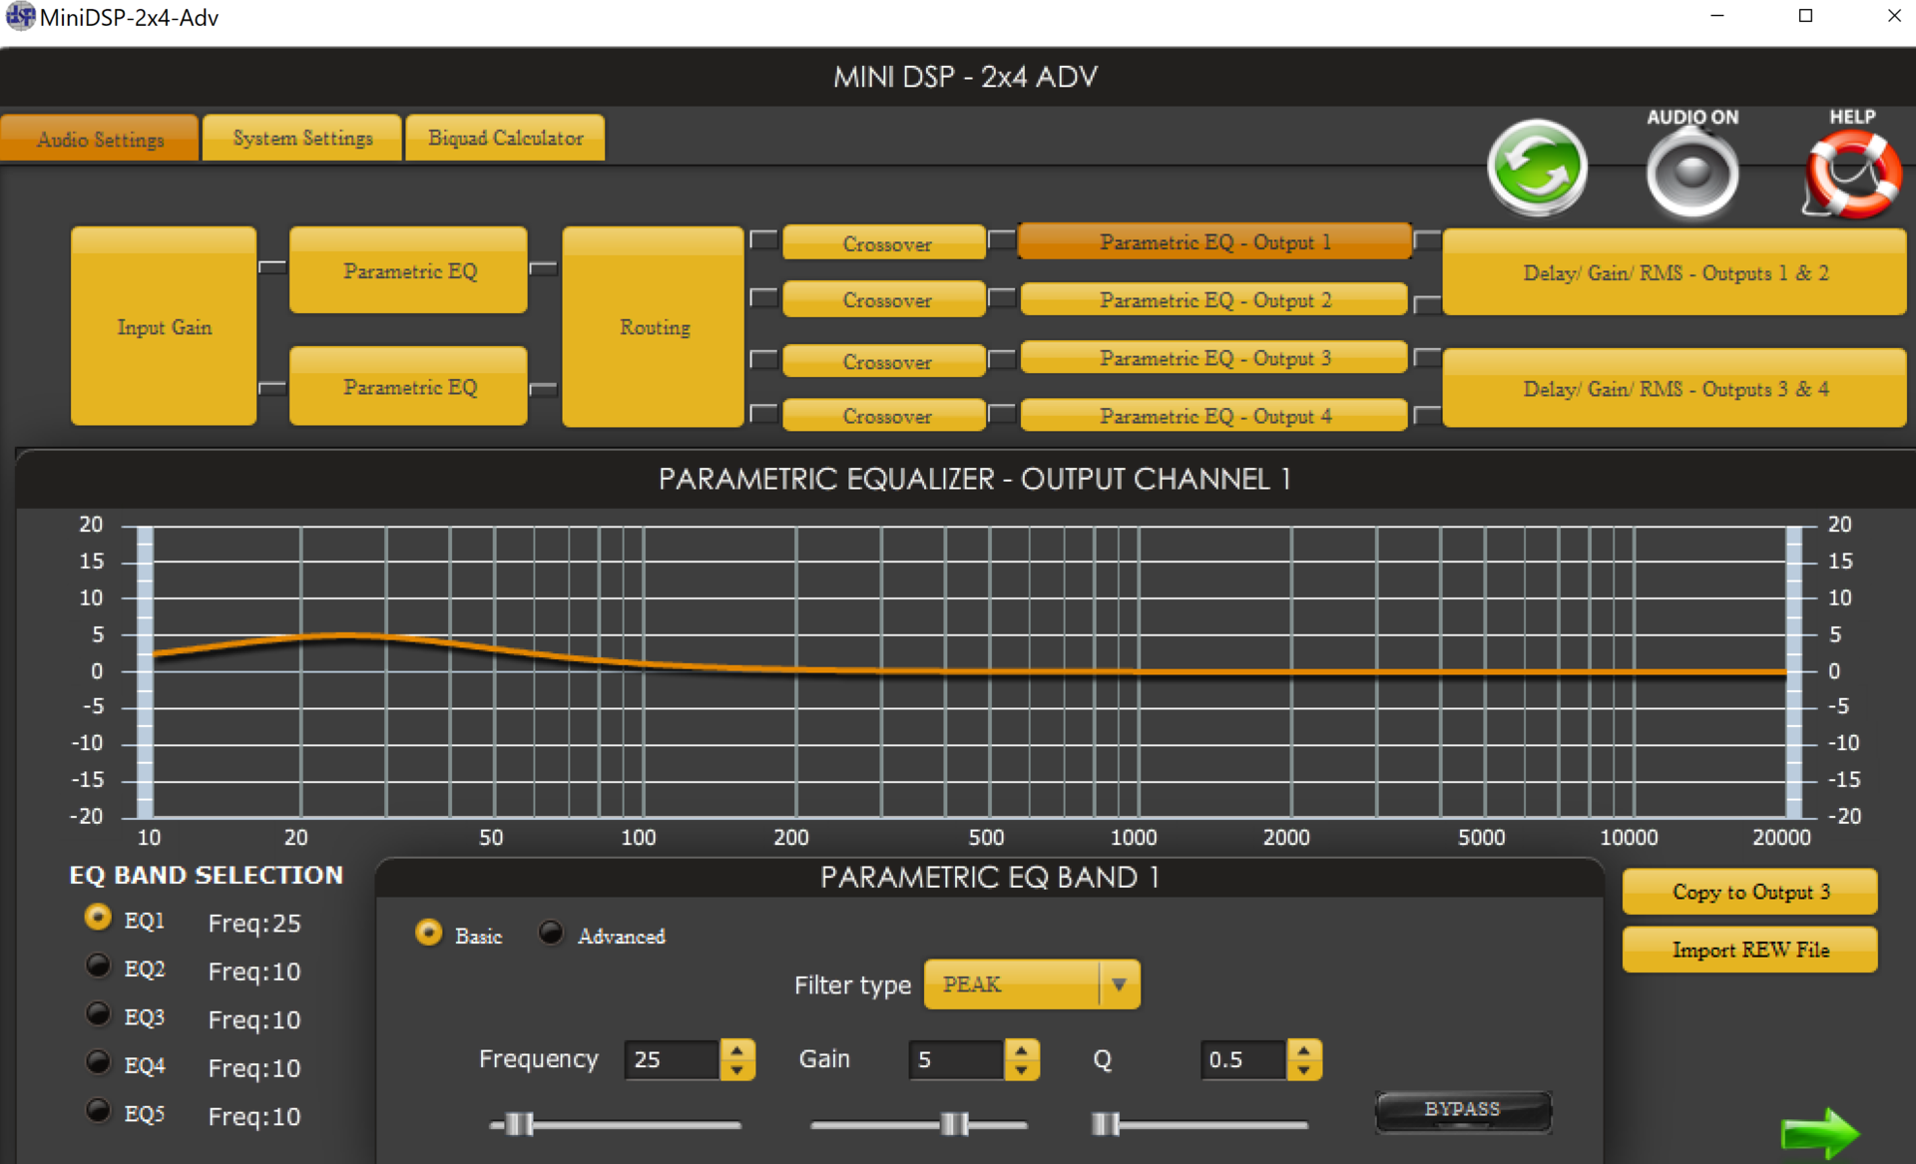
Task: Open the Crossover block beside Output 3 EQ
Action: (885, 361)
